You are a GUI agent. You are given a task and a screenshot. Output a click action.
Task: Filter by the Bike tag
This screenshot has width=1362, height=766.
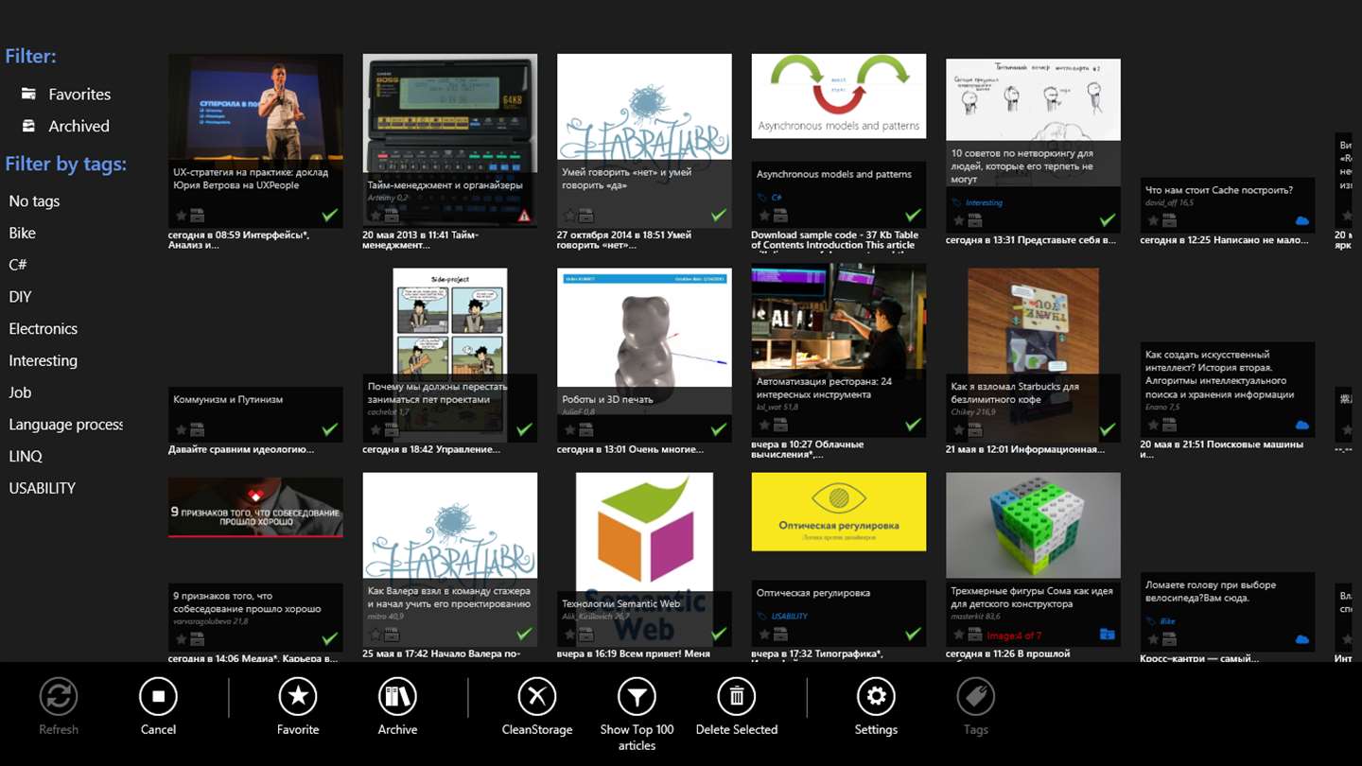point(22,233)
